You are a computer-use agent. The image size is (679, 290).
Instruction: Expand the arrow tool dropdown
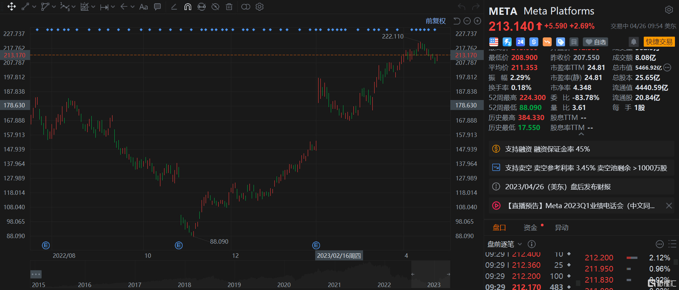(133, 7)
